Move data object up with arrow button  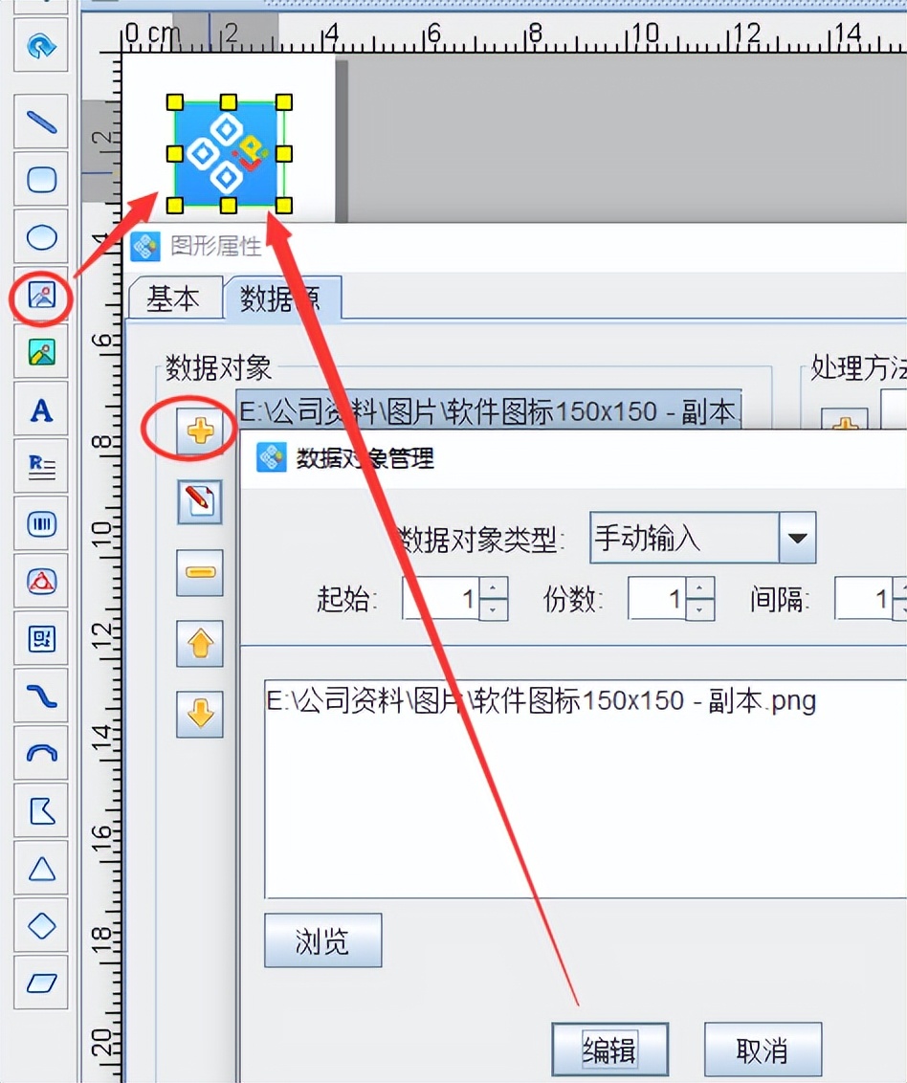coord(200,643)
